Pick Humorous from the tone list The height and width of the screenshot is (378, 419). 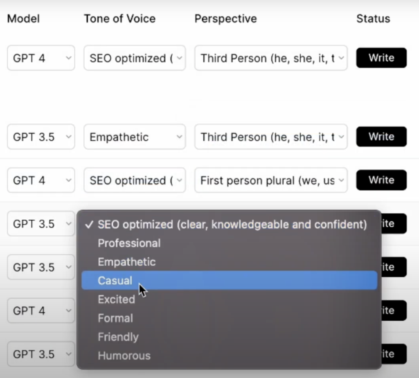click(124, 356)
